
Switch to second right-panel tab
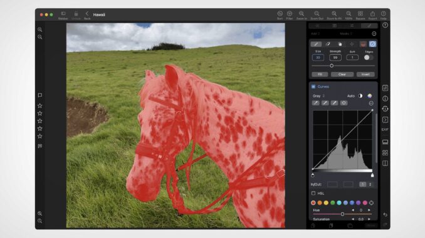[x=335, y=26]
